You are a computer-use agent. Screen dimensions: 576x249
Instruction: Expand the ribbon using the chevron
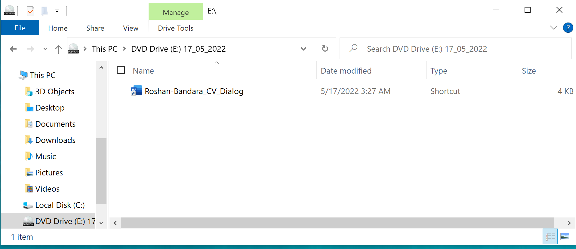(553, 28)
